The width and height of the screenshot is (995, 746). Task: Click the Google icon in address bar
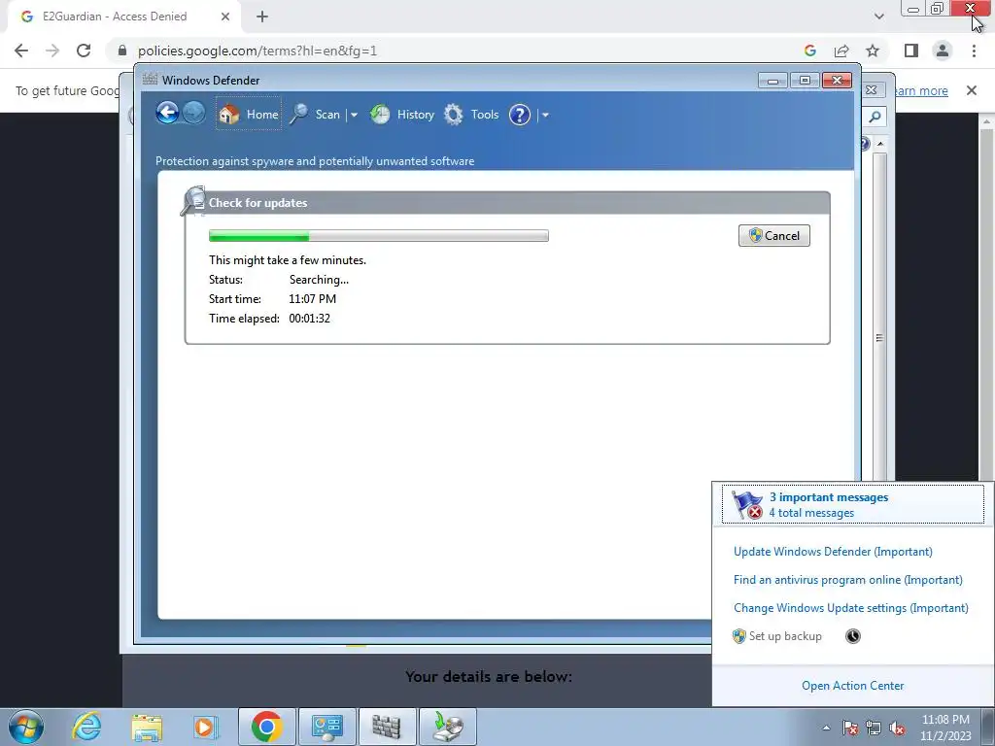pos(809,51)
